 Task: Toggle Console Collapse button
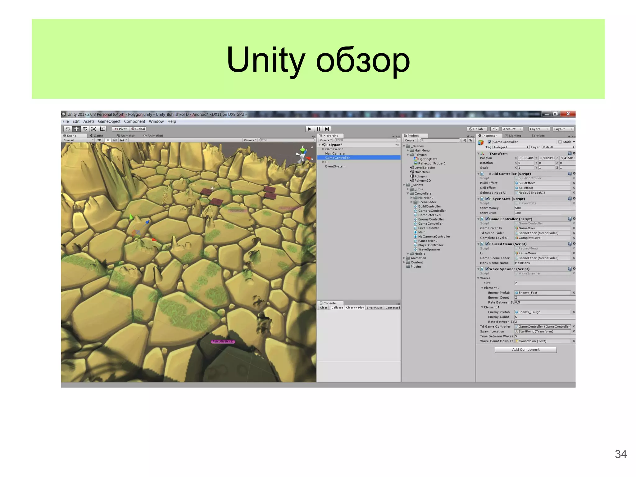(337, 308)
